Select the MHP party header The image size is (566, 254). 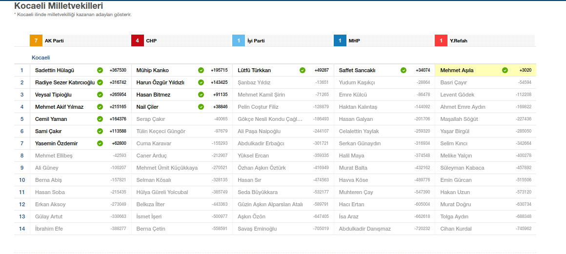click(x=354, y=41)
